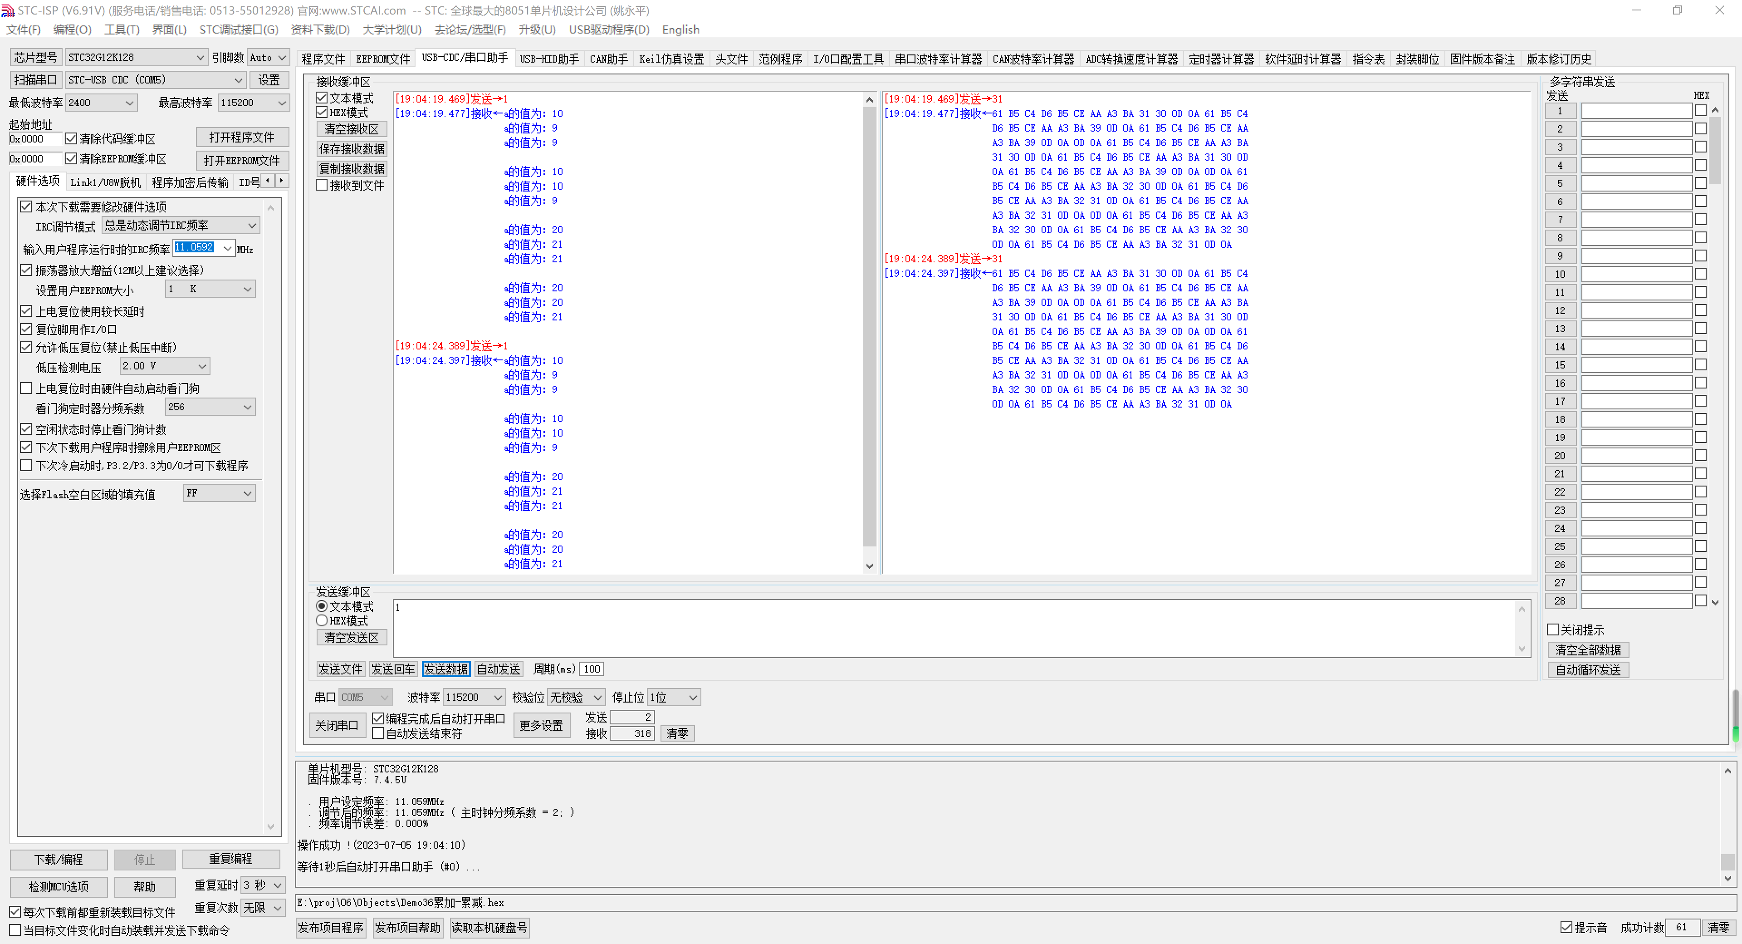Enable 接收到文件 checkbox

click(x=322, y=185)
